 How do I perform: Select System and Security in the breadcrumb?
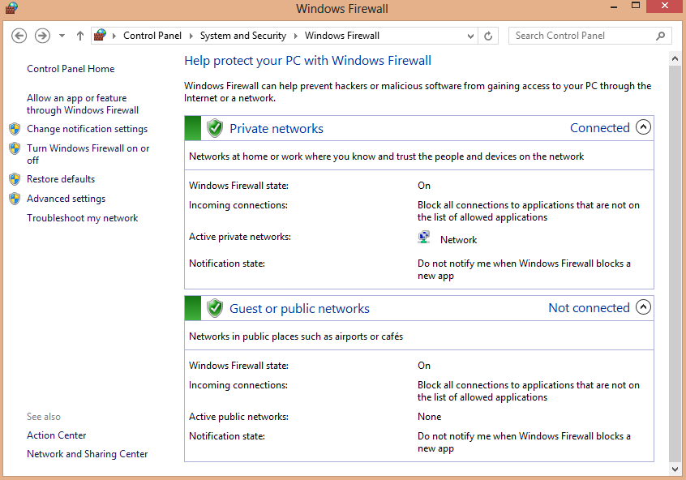coord(242,36)
